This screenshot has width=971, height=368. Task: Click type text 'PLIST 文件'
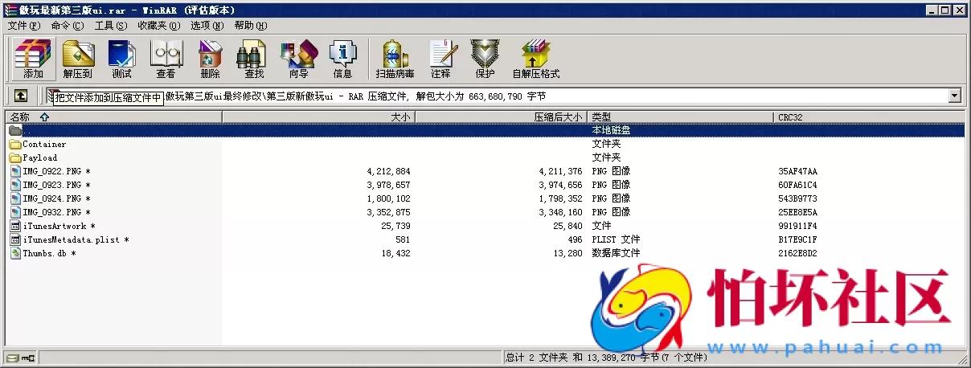pyautogui.click(x=616, y=239)
